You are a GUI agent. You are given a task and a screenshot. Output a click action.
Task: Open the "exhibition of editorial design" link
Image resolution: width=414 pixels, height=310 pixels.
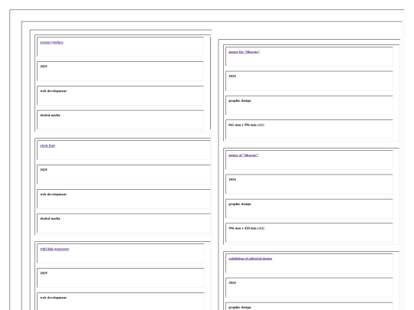click(x=250, y=259)
